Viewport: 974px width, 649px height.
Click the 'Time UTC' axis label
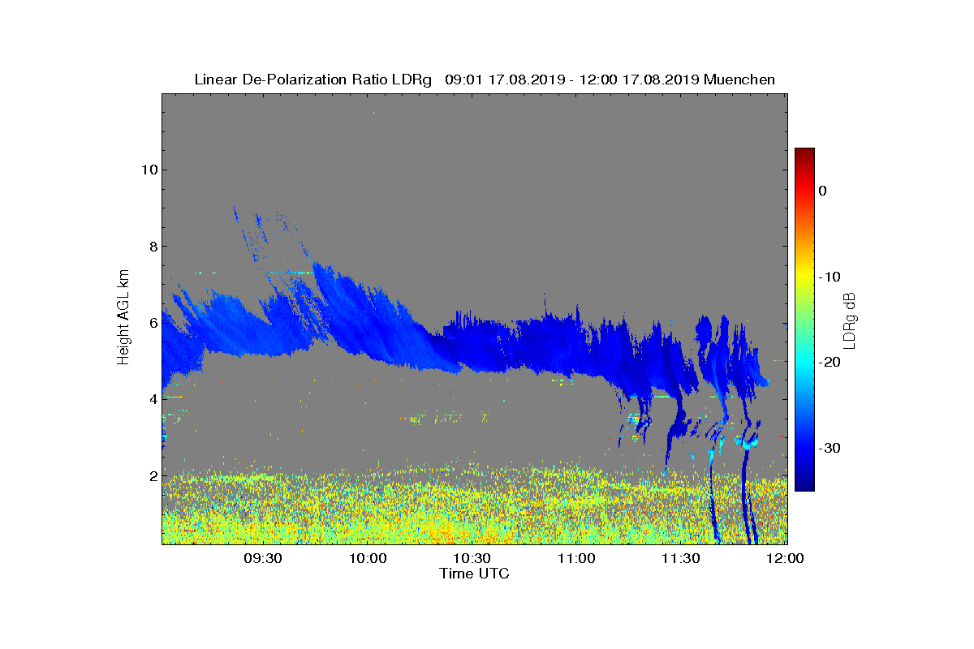click(x=474, y=574)
